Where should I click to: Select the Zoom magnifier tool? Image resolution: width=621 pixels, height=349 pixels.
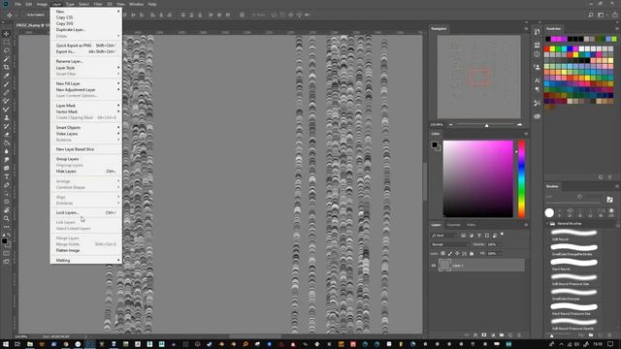pyautogui.click(x=7, y=218)
